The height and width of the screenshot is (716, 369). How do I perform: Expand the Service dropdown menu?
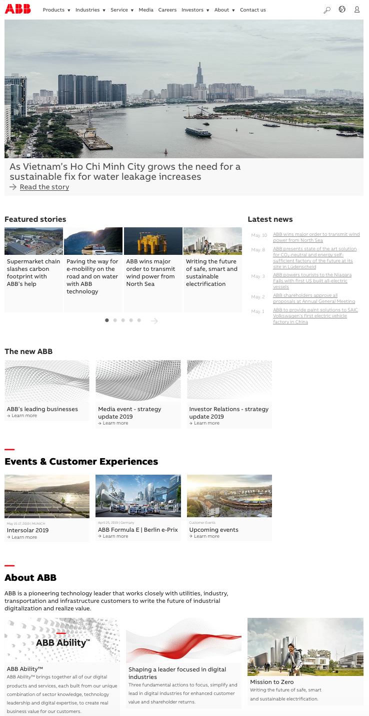[x=122, y=10]
